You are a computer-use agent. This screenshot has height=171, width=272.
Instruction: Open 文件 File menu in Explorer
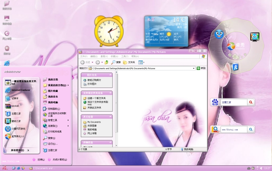coord(84,56)
